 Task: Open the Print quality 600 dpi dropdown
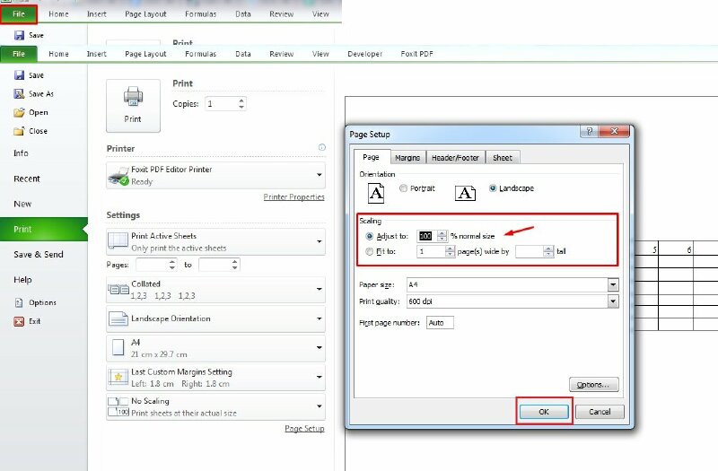click(613, 301)
